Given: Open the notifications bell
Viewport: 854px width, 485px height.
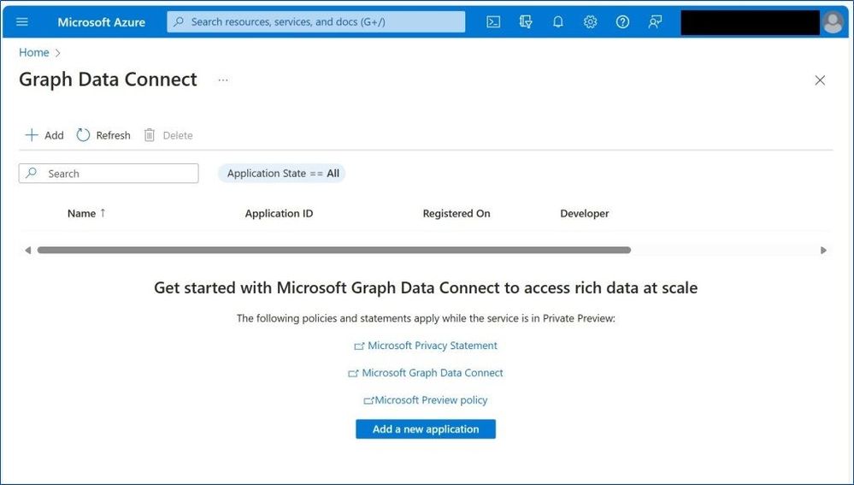Looking at the screenshot, I should coord(558,22).
